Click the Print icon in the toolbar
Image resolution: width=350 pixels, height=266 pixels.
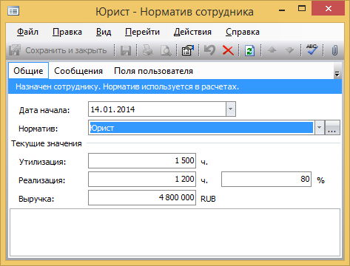147,50
